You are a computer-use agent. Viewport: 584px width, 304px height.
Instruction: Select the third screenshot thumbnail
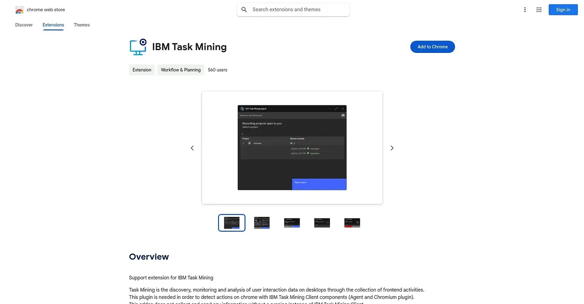click(x=292, y=223)
